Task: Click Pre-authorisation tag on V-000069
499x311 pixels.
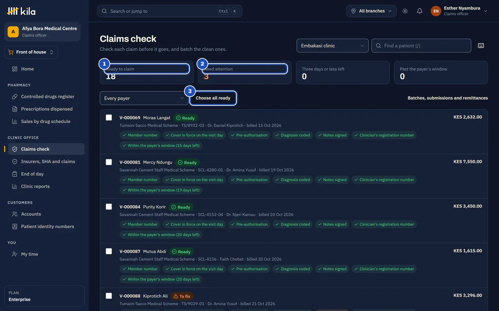Action: point(249,135)
